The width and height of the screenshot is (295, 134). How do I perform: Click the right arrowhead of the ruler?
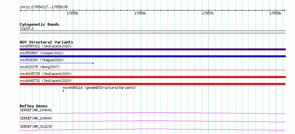coord(285,10)
